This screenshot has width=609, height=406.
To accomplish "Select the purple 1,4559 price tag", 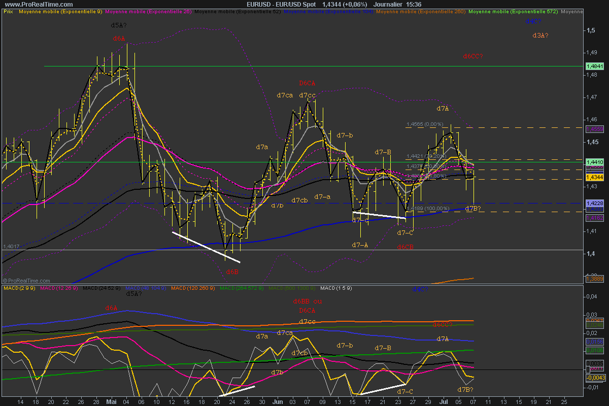I will [x=594, y=129].
